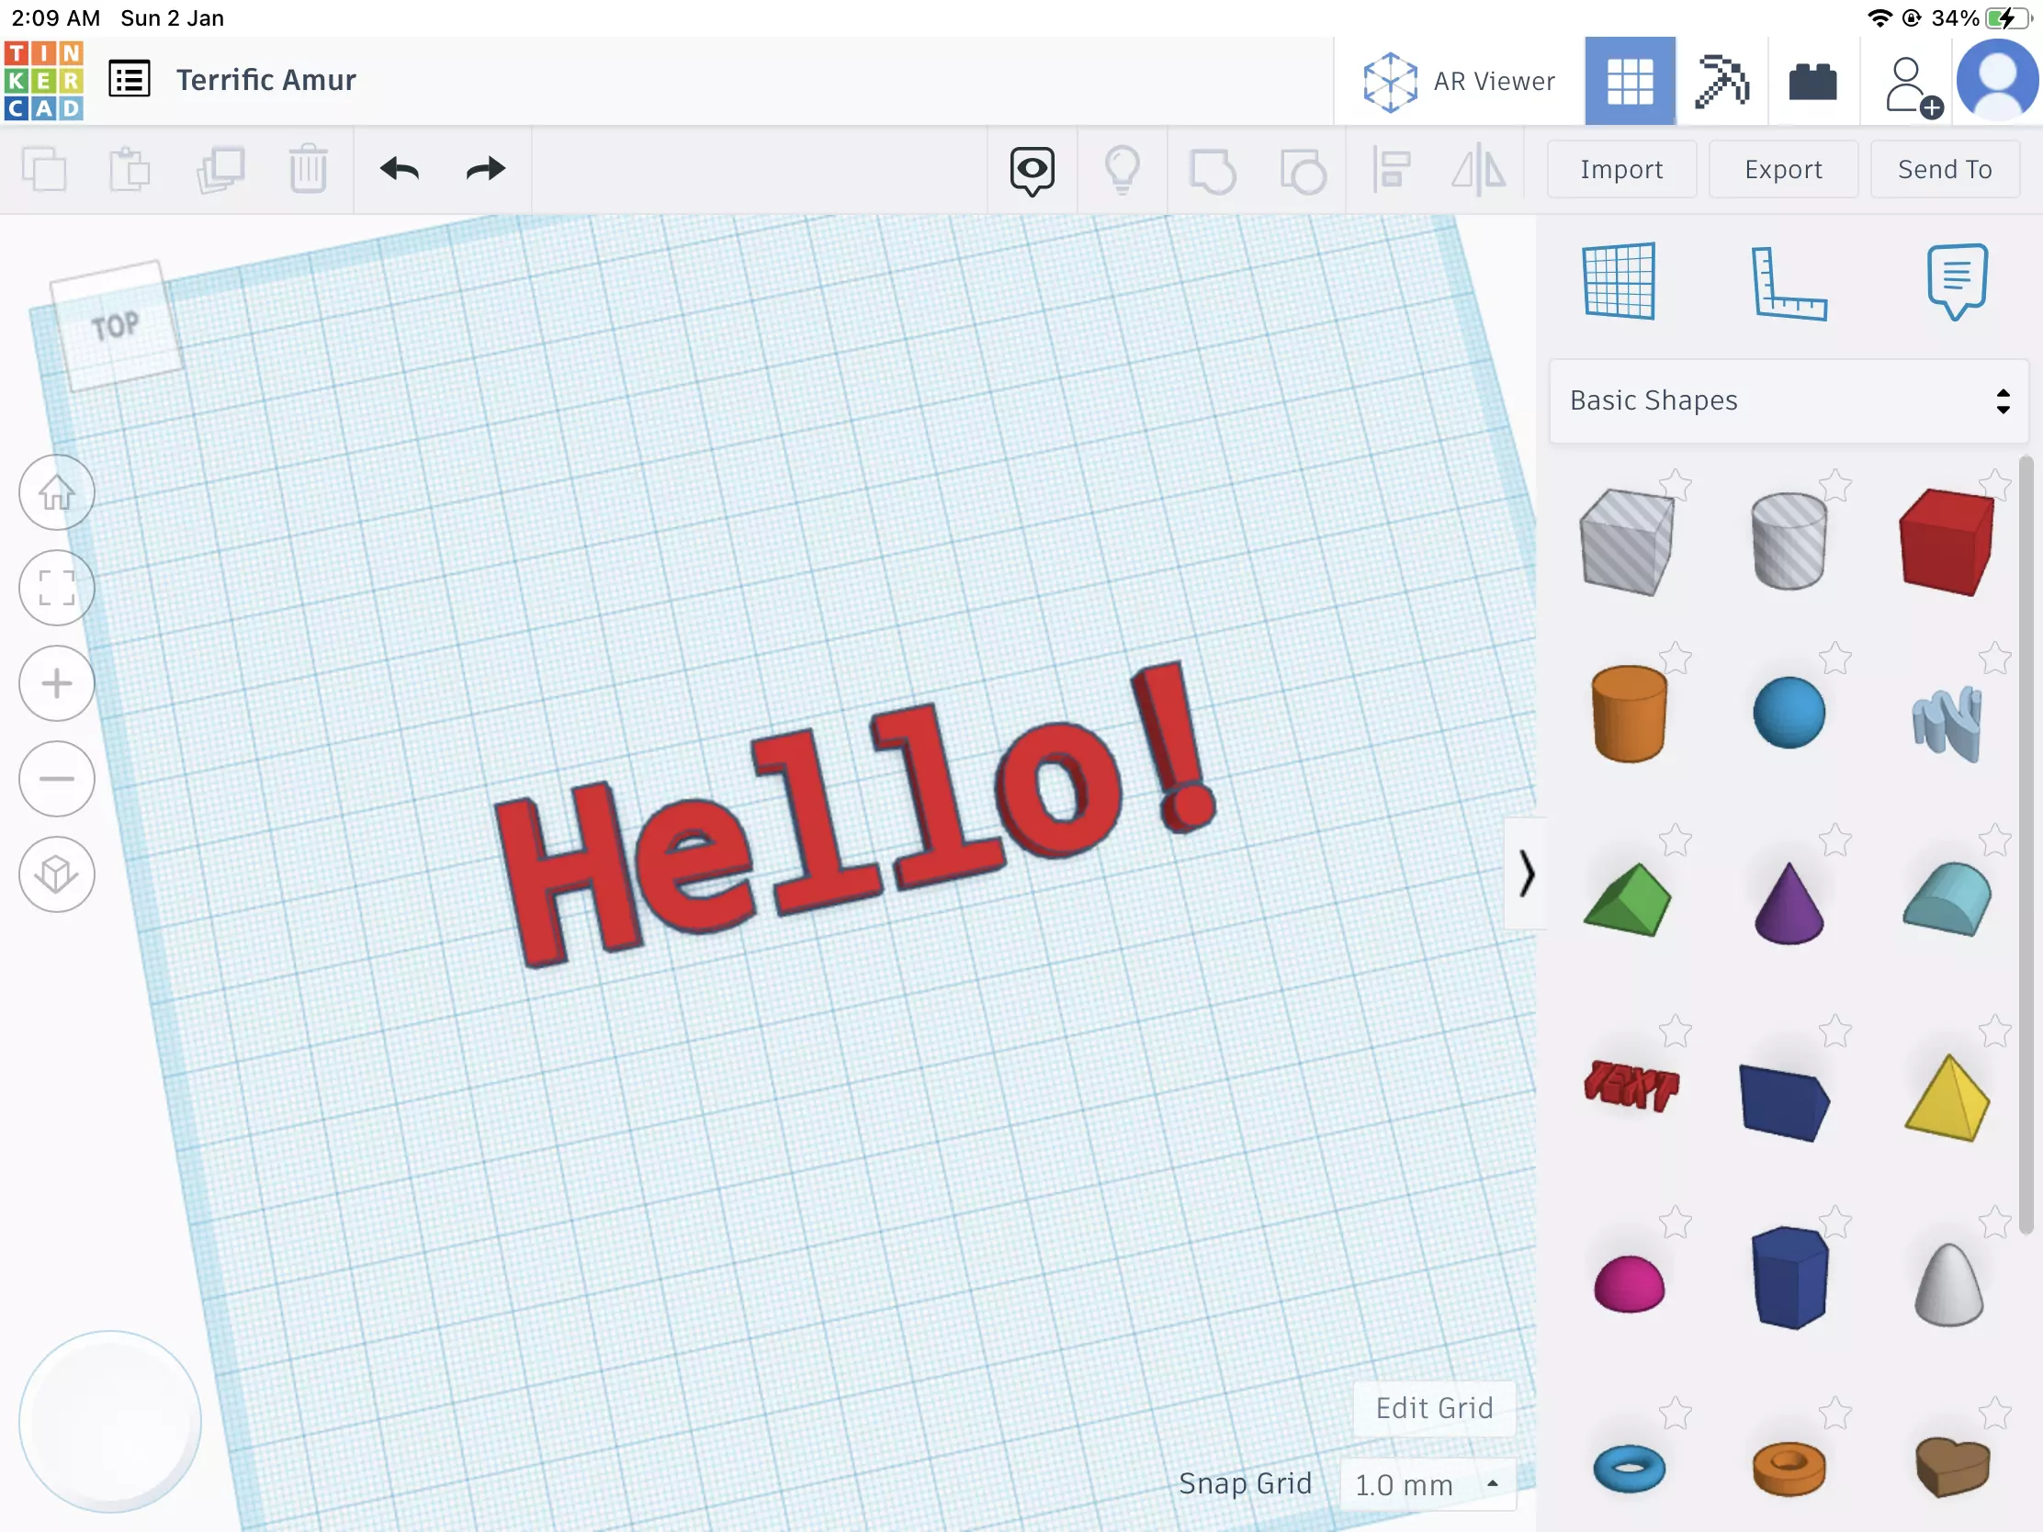
Task: Click the Edit Grid button
Action: point(1433,1408)
